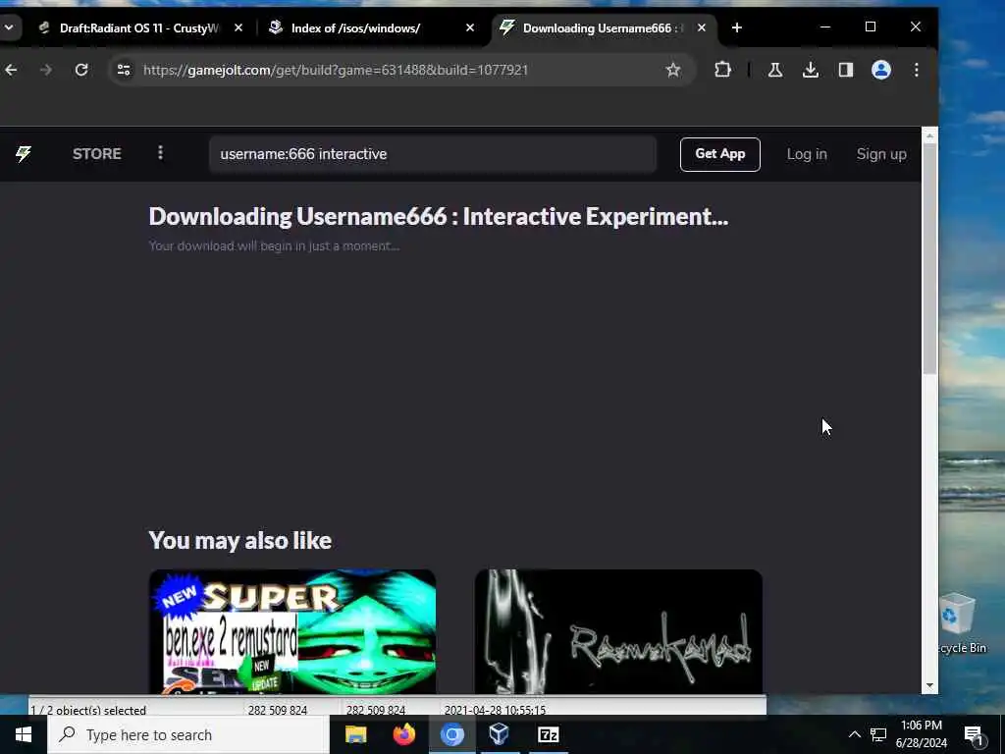The image size is (1005, 754).
Task: Close the Downloading Username666 tab
Action: [x=701, y=27]
